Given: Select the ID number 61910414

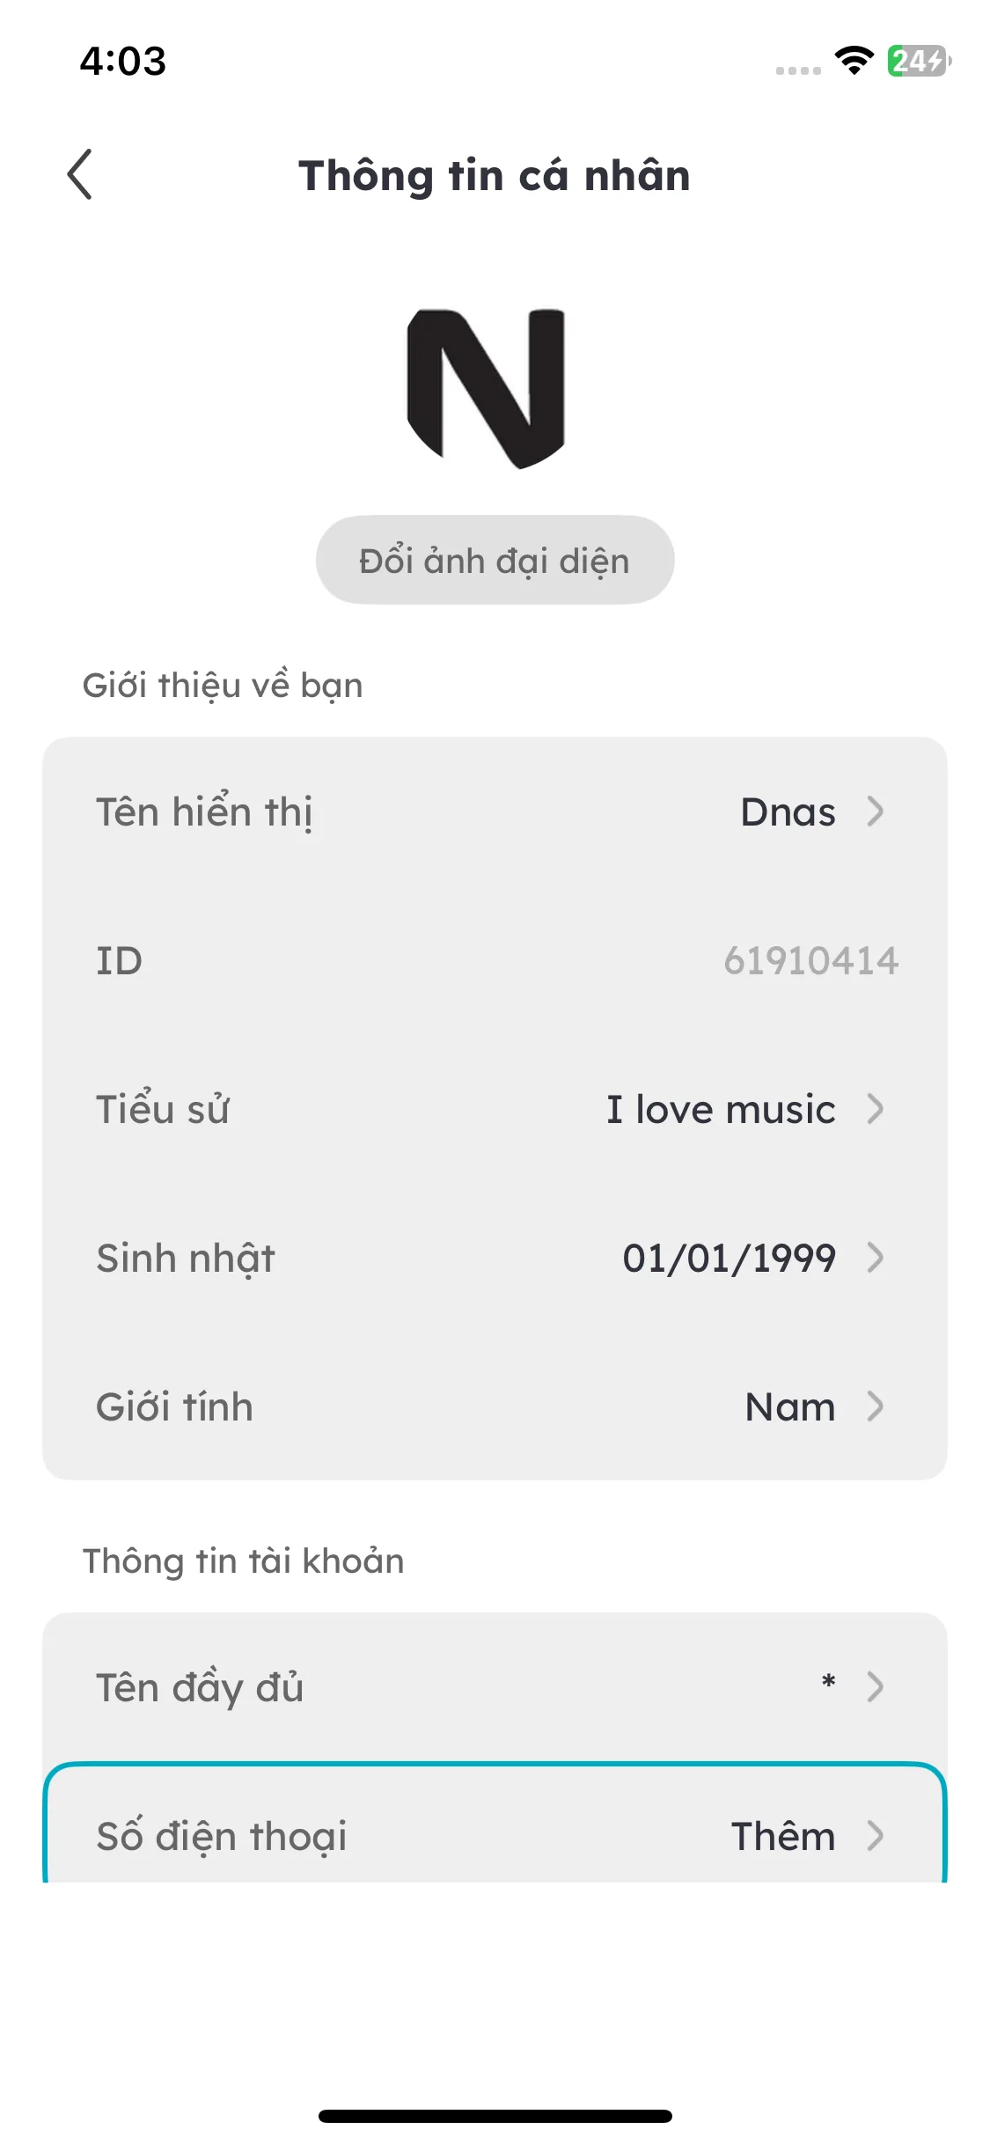Looking at the screenshot, I should pos(810,960).
